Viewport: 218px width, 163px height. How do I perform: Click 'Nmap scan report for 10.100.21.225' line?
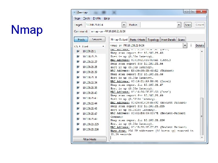[x=137, y=106]
